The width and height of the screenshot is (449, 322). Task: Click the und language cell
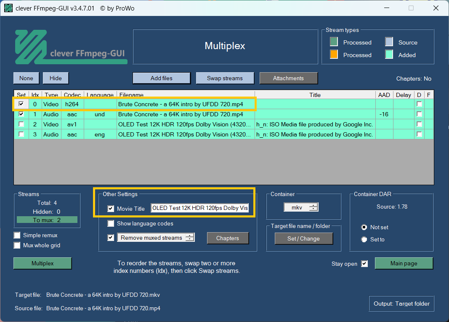(x=100, y=114)
